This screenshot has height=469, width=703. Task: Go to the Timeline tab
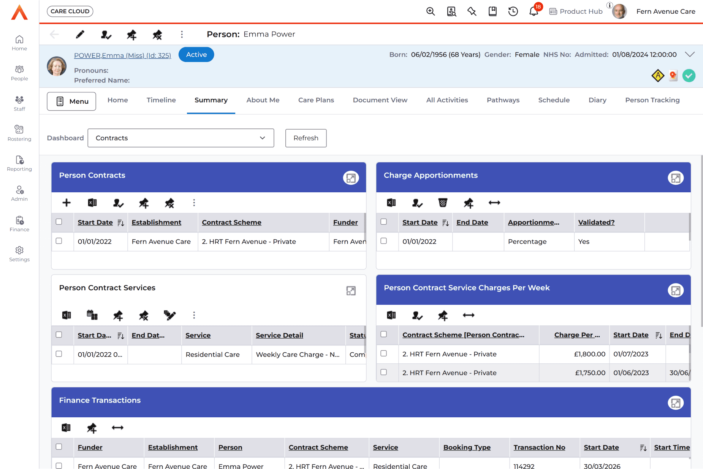click(x=161, y=100)
